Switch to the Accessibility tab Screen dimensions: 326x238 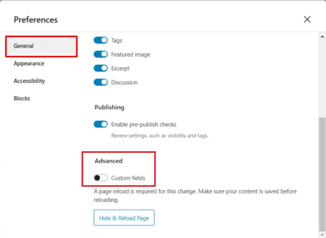click(x=29, y=81)
